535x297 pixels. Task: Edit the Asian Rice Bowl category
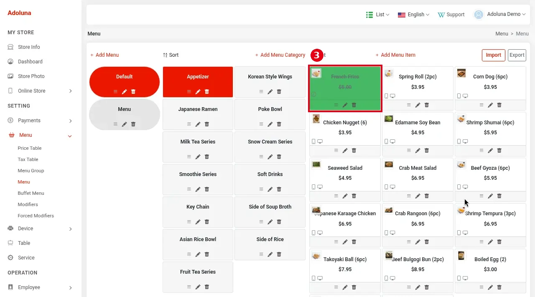[198, 254]
